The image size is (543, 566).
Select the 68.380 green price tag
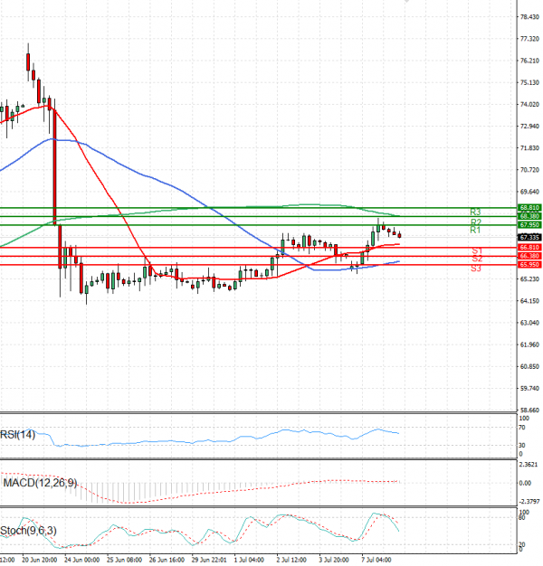(x=529, y=216)
